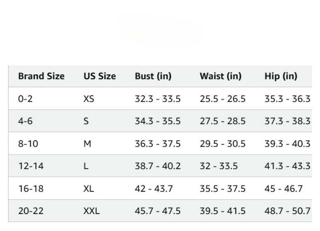
Task: Click hip value 39.3 - 40.3
Action: click(287, 143)
